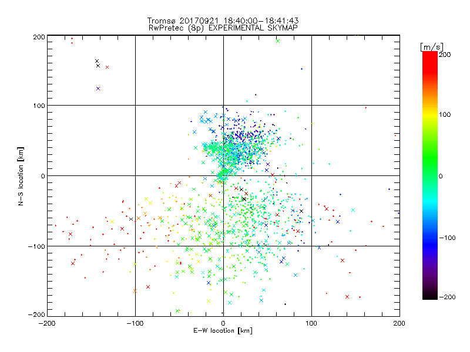Click the x-axis tick label "0"
The height and width of the screenshot is (352, 470).
(x=223, y=324)
